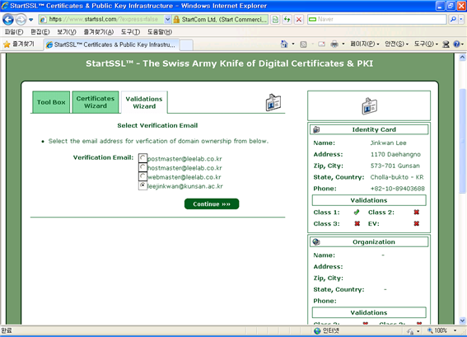Open the recent pages dropdown arrow
This screenshot has height=337, width=467.
pyautogui.click(x=31, y=20)
